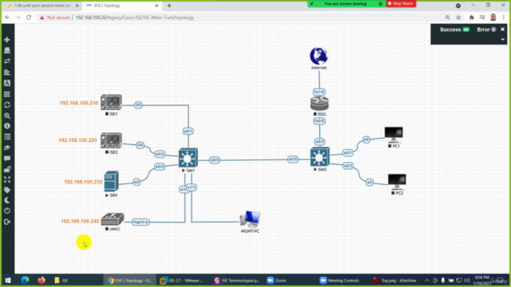Select the MGMT-PC node
This screenshot has height=287, width=511.
(250, 219)
